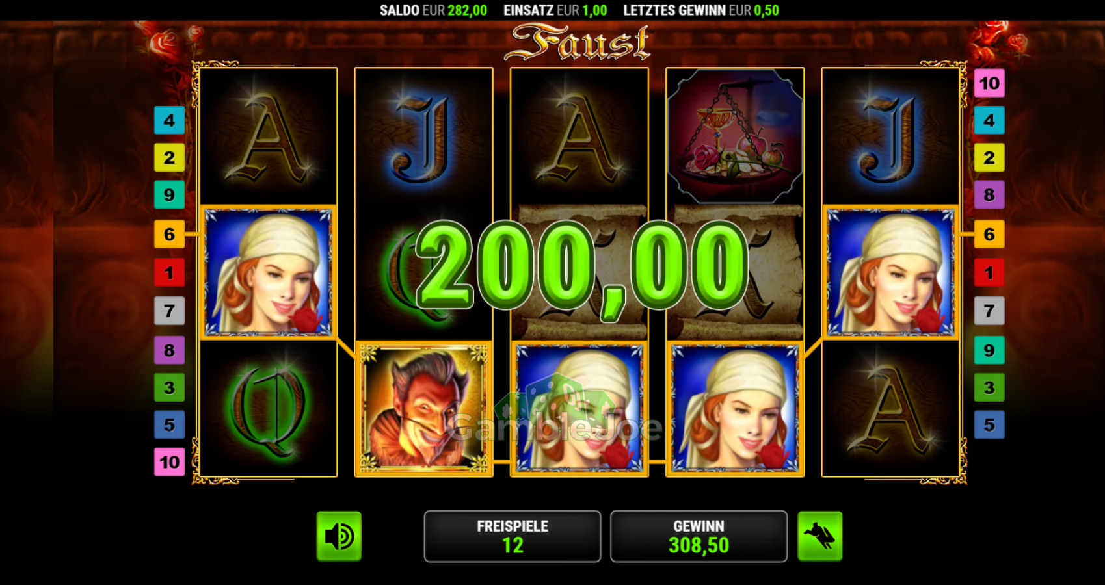Screen dimensions: 1105x585
Task: Select pink payline 10 marker at top right
Action: pyautogui.click(x=989, y=83)
